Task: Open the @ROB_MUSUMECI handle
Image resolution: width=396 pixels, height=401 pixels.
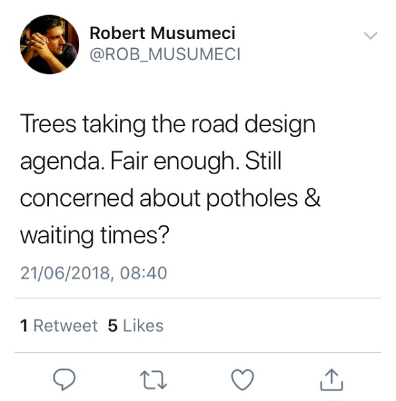Action: click(165, 54)
